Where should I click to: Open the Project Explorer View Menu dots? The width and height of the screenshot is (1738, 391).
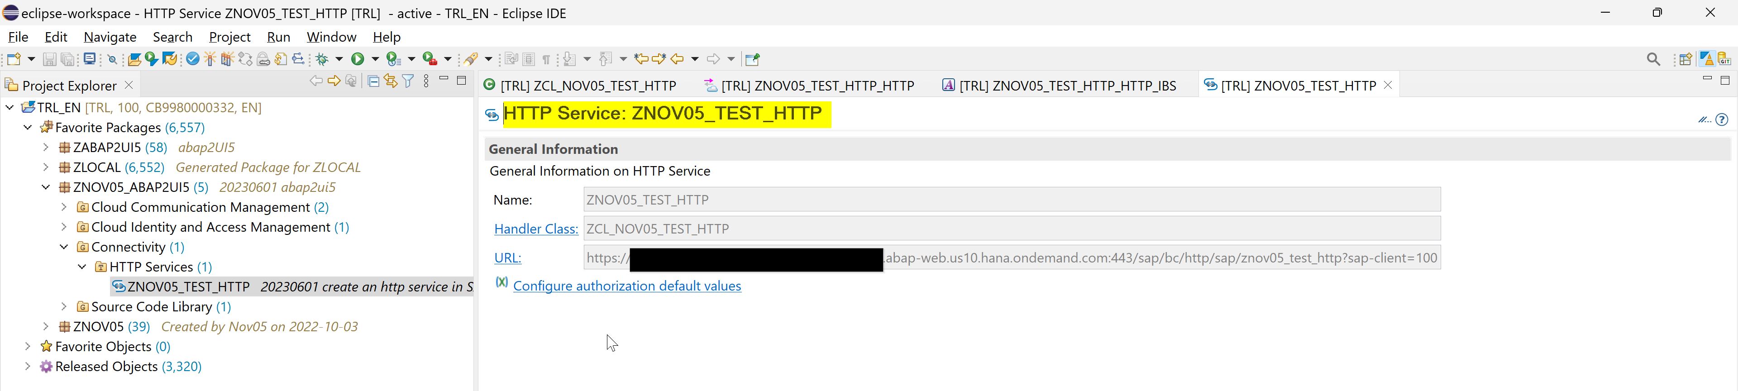[x=426, y=81]
